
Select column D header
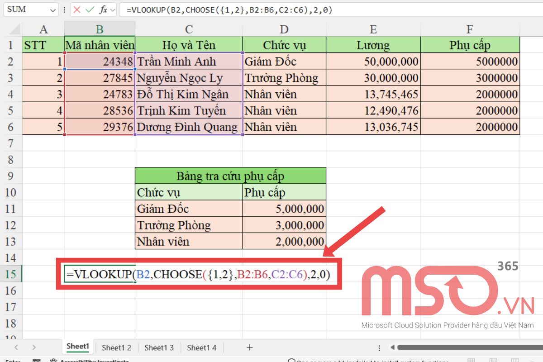click(x=284, y=29)
